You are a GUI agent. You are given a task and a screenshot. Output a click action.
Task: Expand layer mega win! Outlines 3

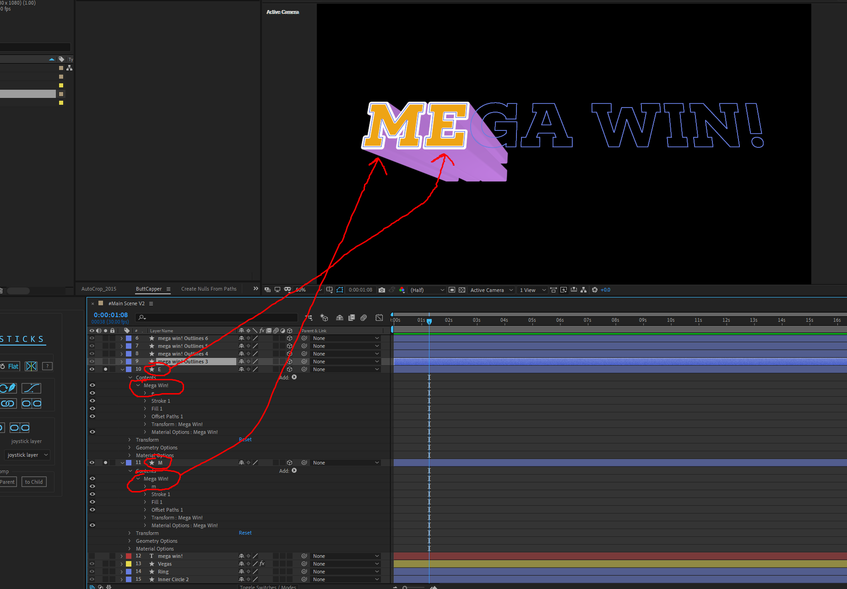tap(122, 362)
